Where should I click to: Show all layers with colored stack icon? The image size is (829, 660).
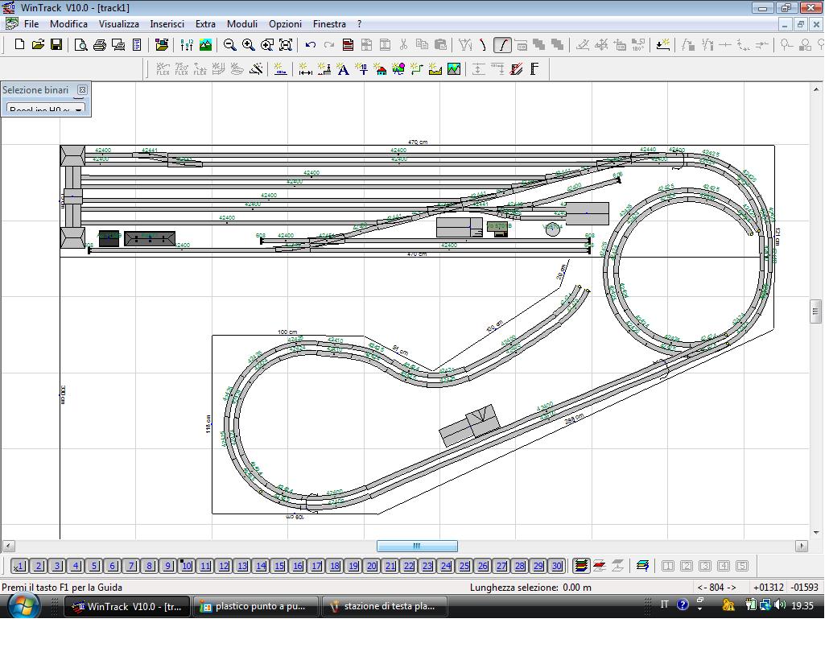[x=580, y=566]
